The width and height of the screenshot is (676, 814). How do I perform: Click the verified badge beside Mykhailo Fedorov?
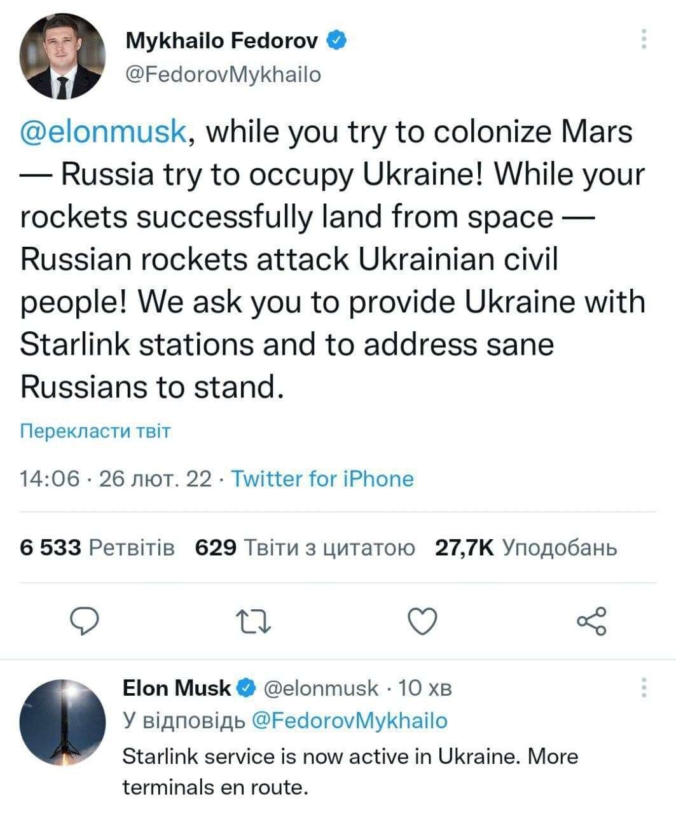pos(336,41)
